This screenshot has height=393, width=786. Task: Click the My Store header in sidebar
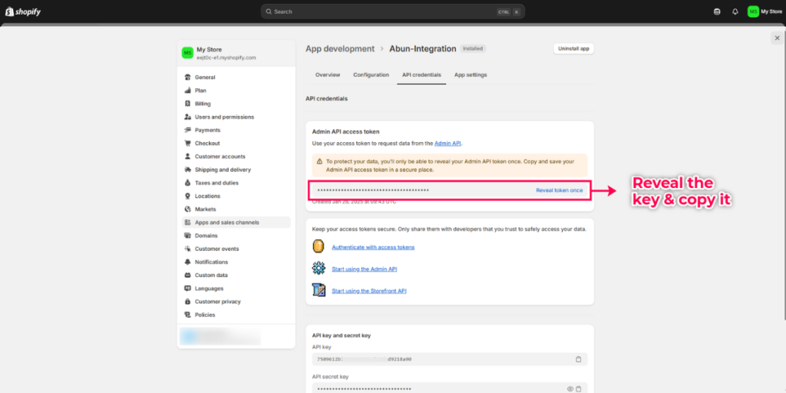point(236,53)
